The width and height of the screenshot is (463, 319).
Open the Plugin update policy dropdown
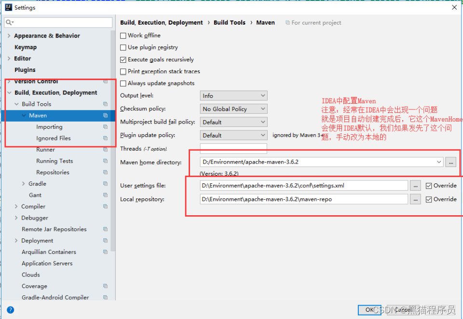tap(233, 135)
